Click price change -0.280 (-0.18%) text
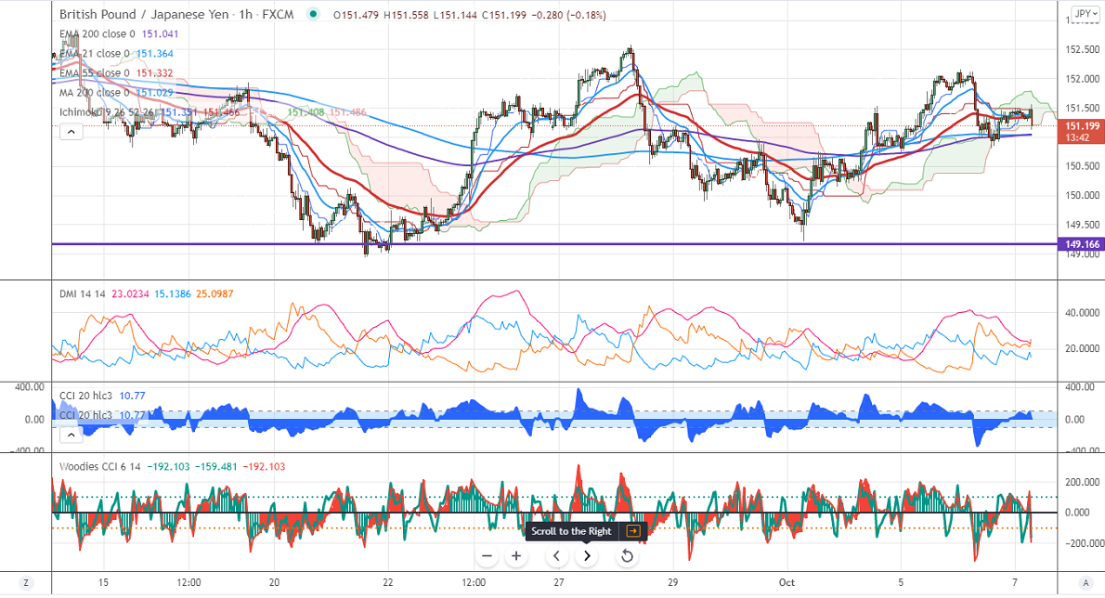Viewport: 1105px width, 598px height. pos(568,15)
